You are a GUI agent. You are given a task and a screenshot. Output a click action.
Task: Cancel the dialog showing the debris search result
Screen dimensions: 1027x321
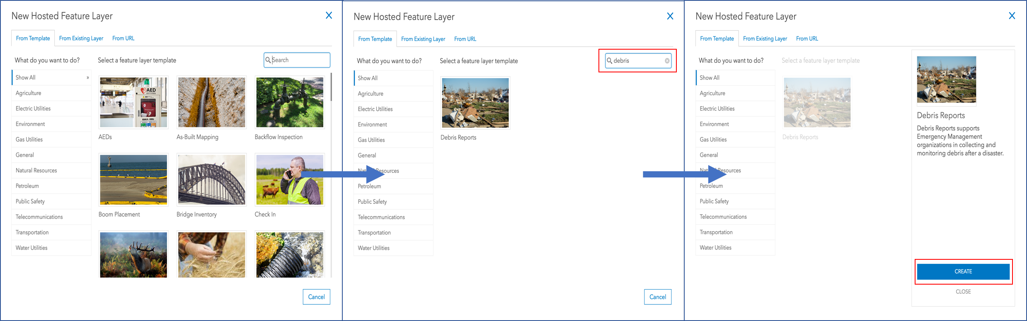[x=657, y=297]
